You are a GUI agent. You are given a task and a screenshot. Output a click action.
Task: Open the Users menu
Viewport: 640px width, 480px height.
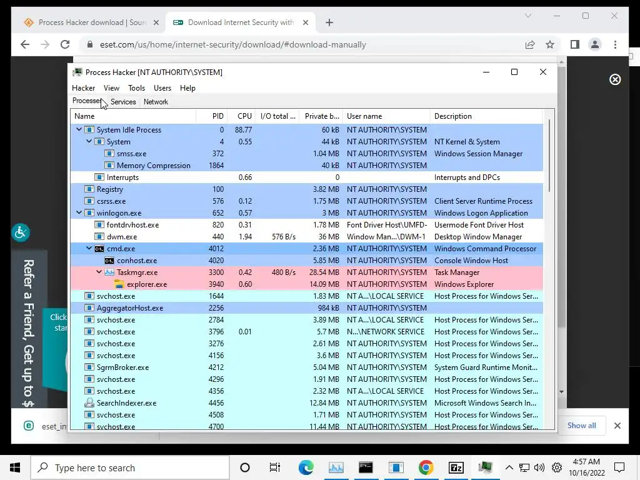[162, 88]
